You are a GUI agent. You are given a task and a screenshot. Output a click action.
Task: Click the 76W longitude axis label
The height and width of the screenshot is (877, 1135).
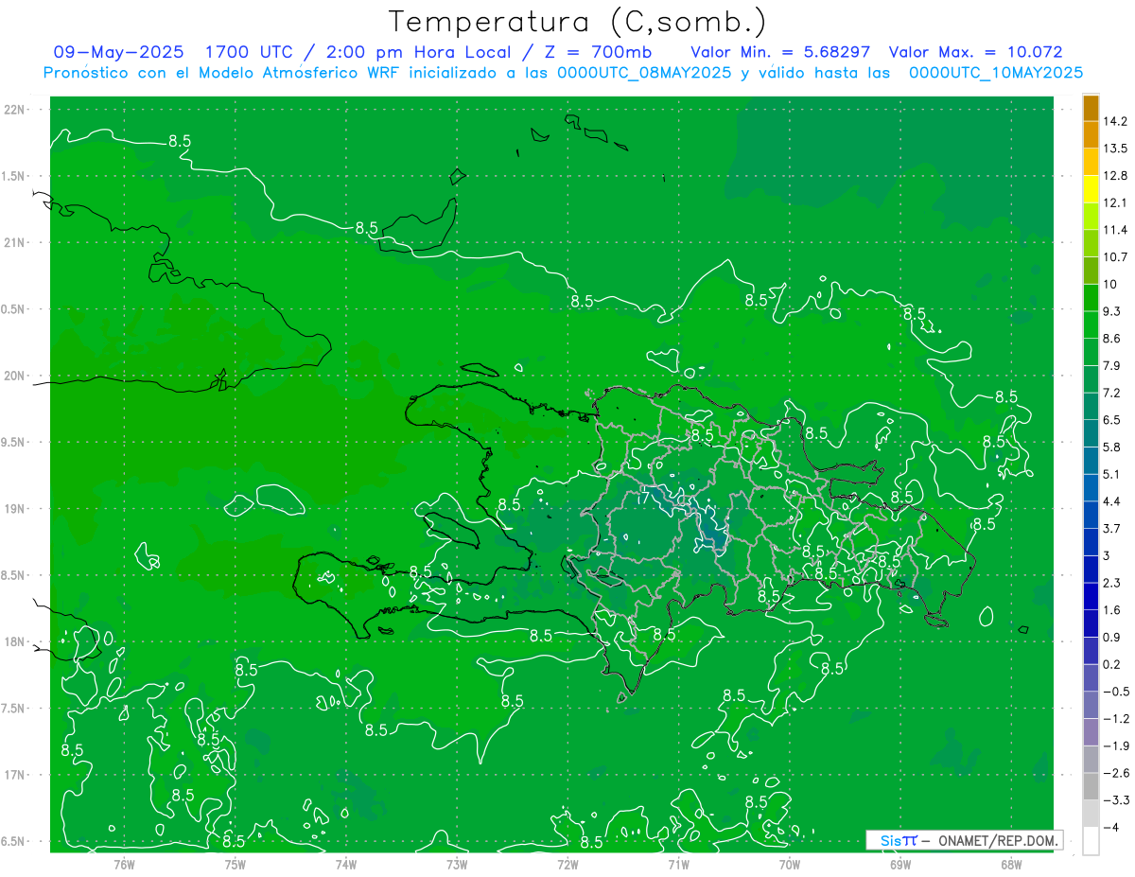point(125,865)
